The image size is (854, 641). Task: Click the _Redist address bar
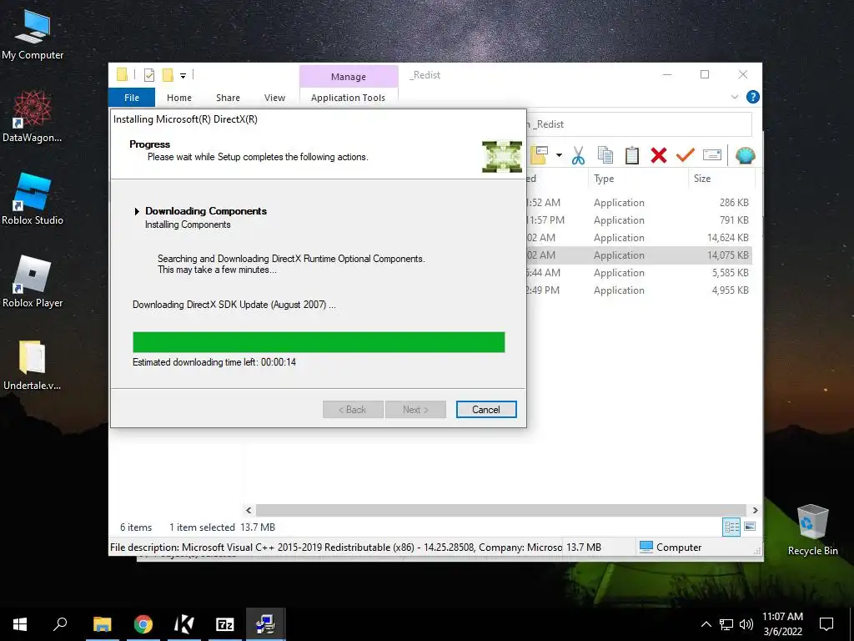point(638,124)
